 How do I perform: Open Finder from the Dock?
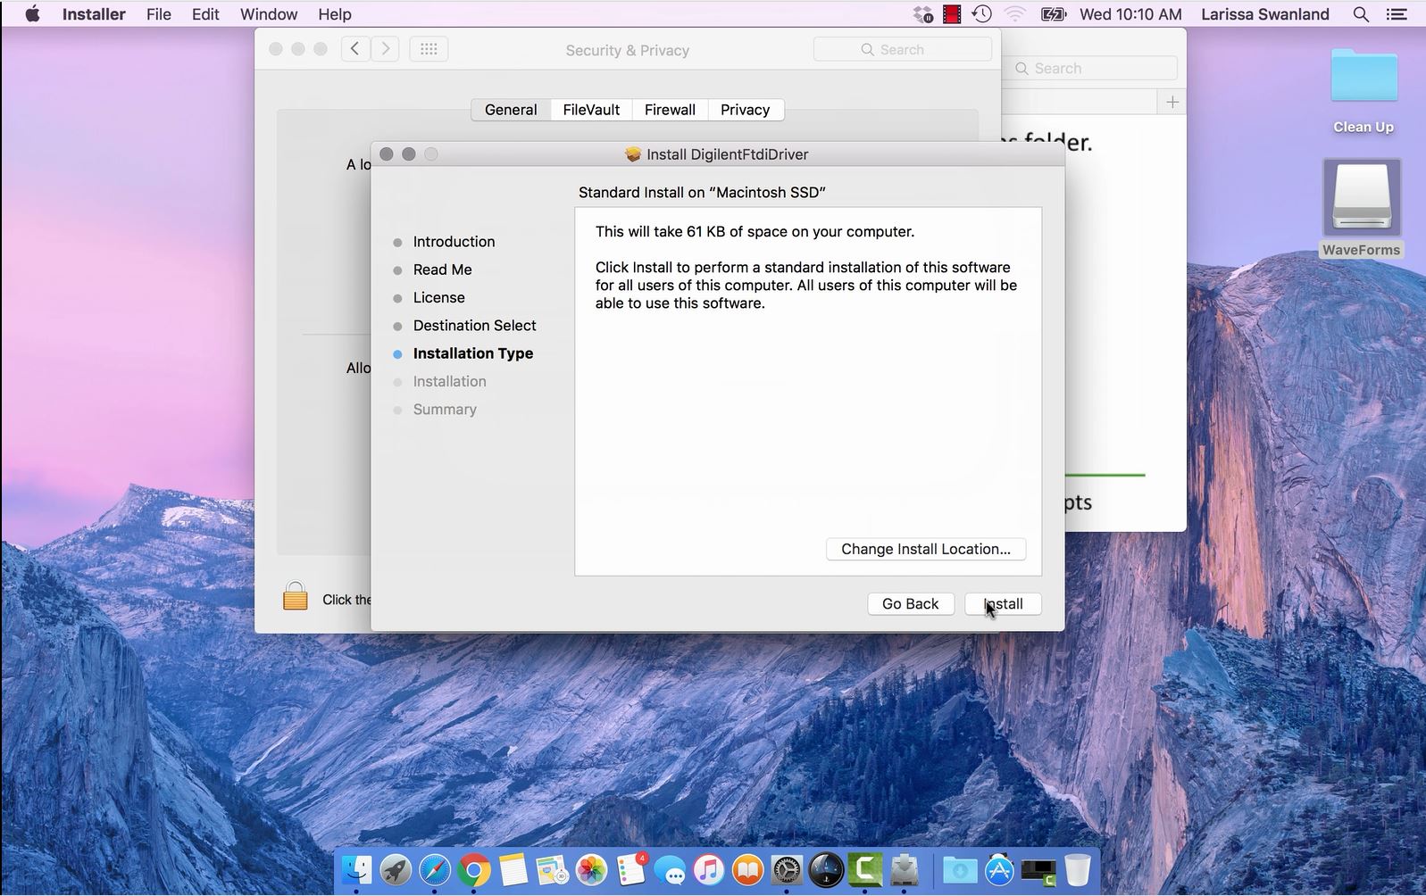(357, 869)
